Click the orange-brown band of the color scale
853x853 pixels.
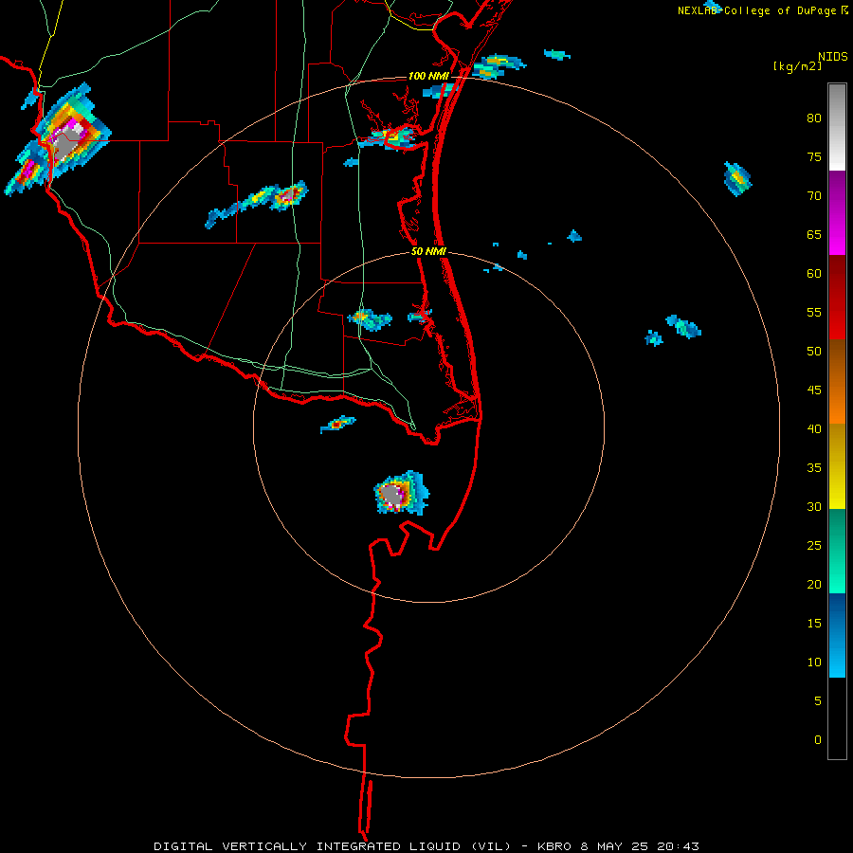click(x=837, y=381)
